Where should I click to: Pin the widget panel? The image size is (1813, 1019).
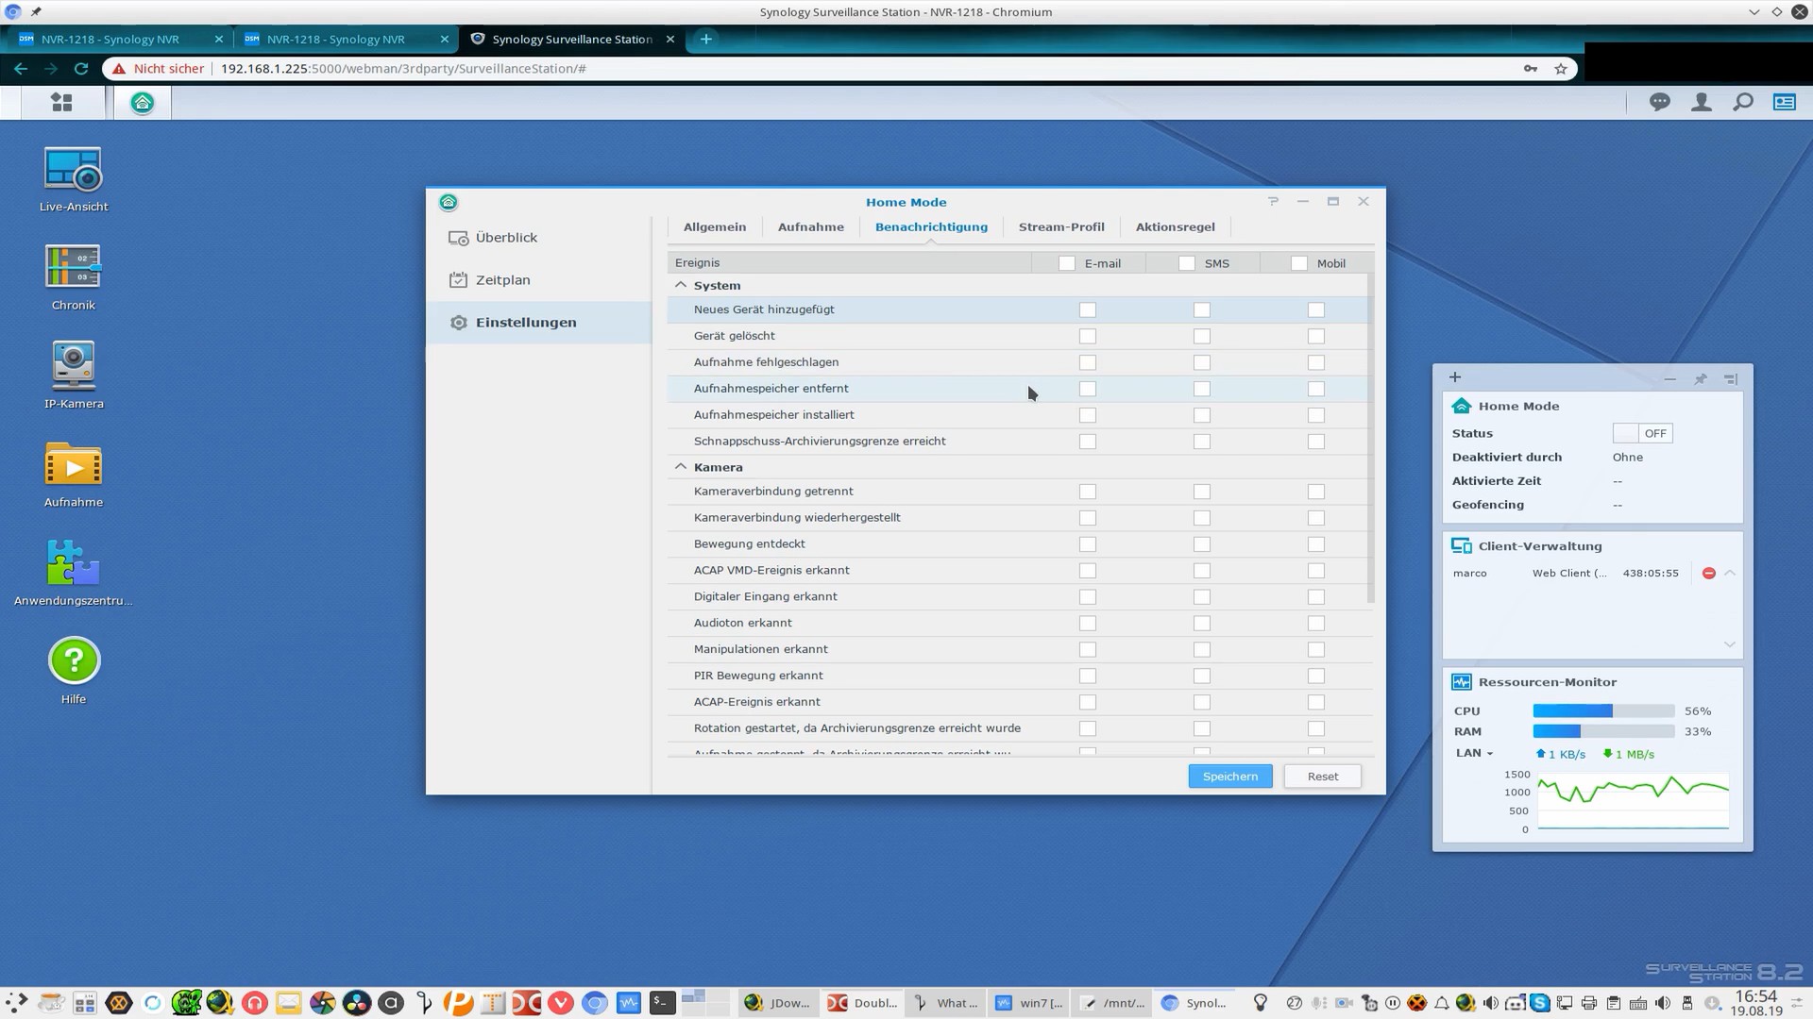coord(1700,378)
